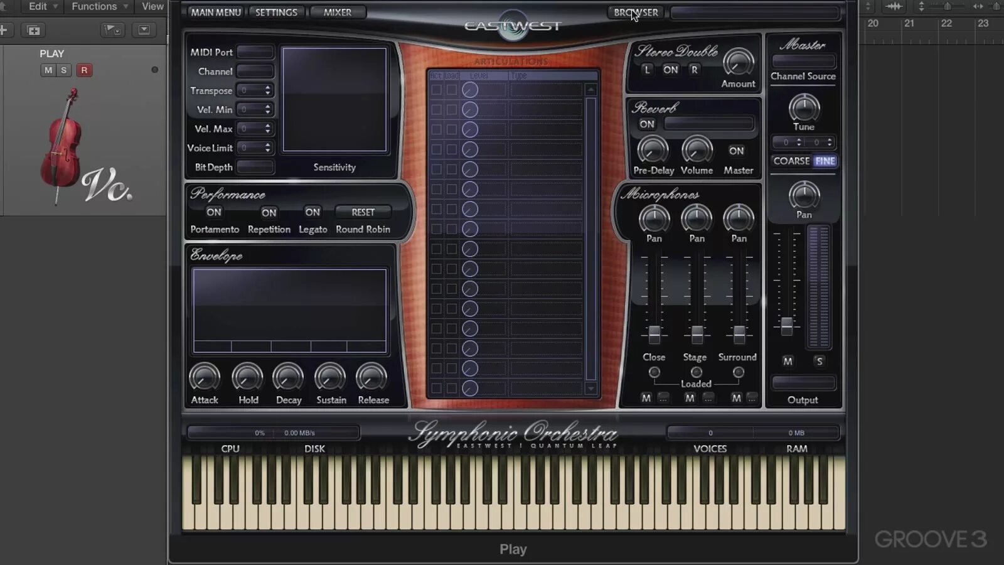Screen dimensions: 1004x565
Task: Click the Stereo Double Amount knob
Action: click(x=738, y=63)
